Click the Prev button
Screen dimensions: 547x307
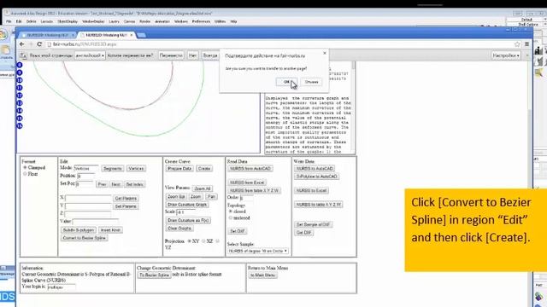(102, 184)
